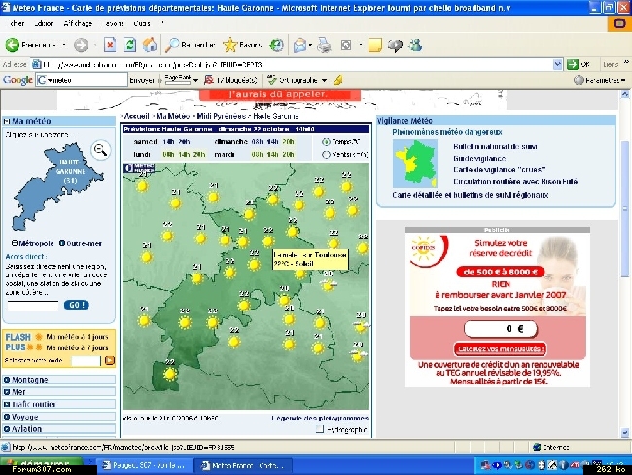
Task: Expand the Montagne section
Action: click(59, 380)
